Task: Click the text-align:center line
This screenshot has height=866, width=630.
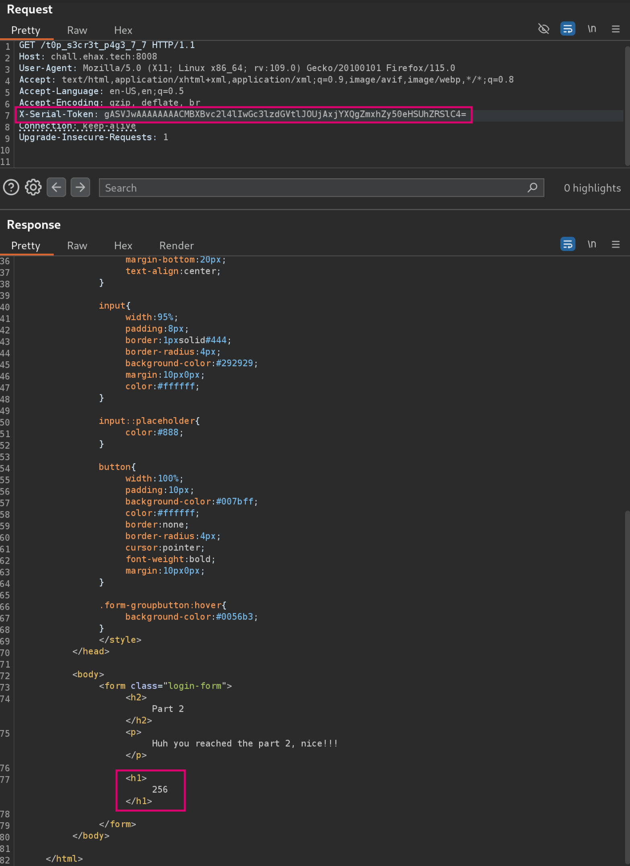Action: pos(173,271)
